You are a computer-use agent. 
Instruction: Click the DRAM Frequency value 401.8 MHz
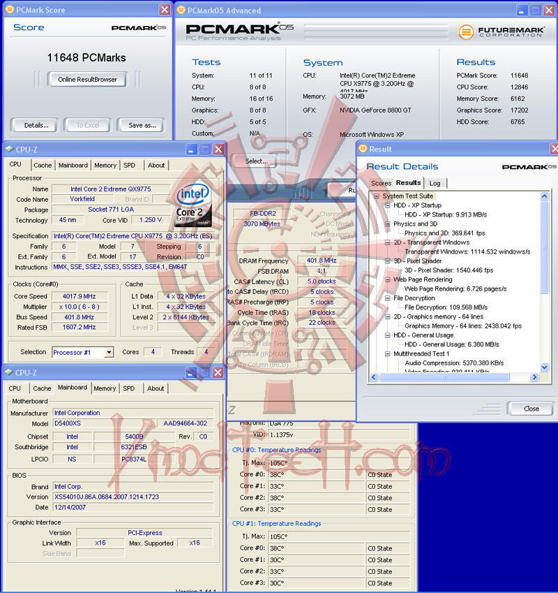[x=322, y=261]
